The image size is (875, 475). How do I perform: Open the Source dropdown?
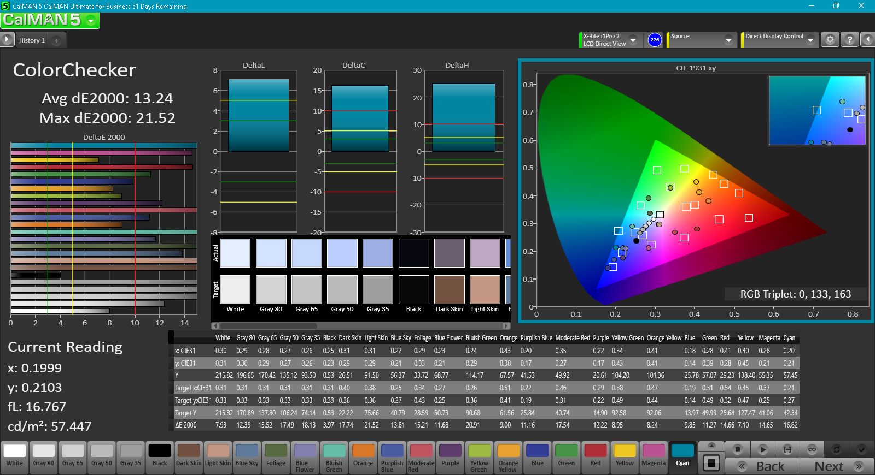tap(728, 40)
